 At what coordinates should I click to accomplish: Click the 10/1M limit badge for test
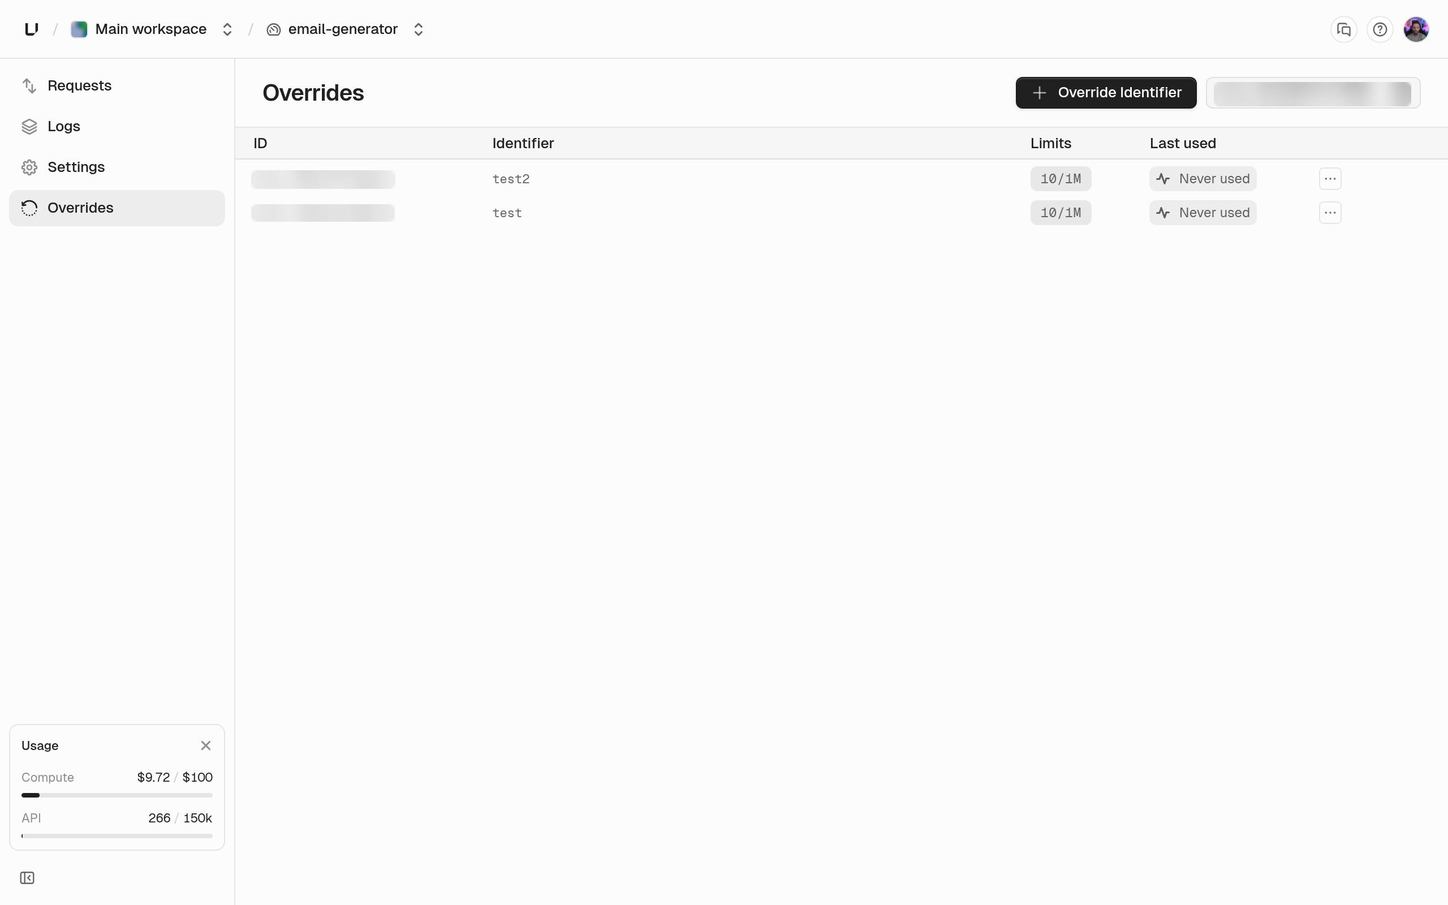tap(1061, 213)
